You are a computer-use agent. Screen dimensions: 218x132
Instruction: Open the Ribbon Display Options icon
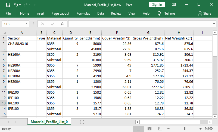coord(174,5)
